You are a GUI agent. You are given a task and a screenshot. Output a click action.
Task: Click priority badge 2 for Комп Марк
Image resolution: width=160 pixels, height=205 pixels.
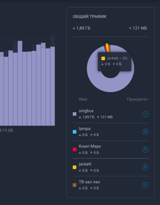click(145, 150)
